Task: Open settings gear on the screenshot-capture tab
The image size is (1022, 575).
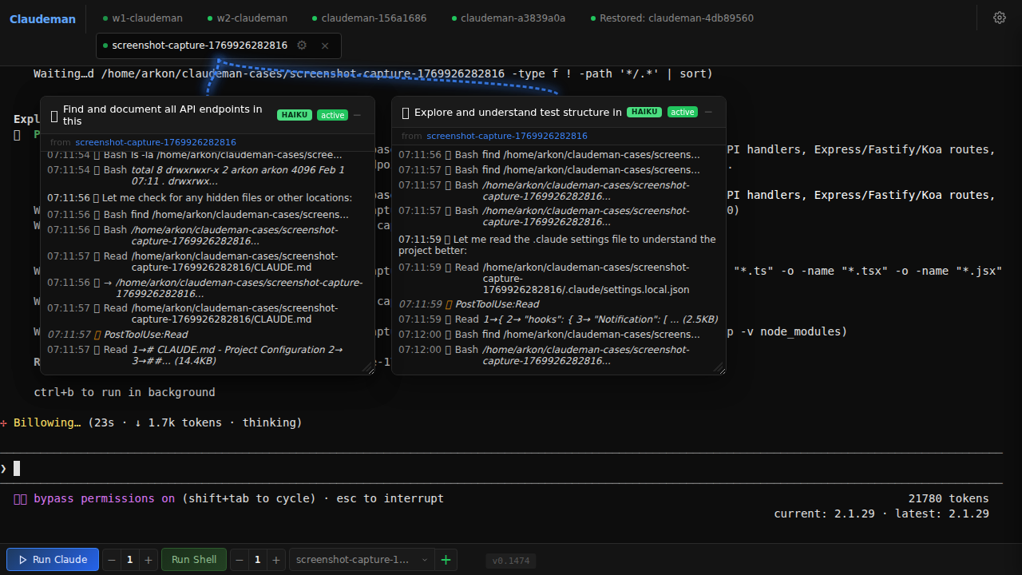Action: 302,46
